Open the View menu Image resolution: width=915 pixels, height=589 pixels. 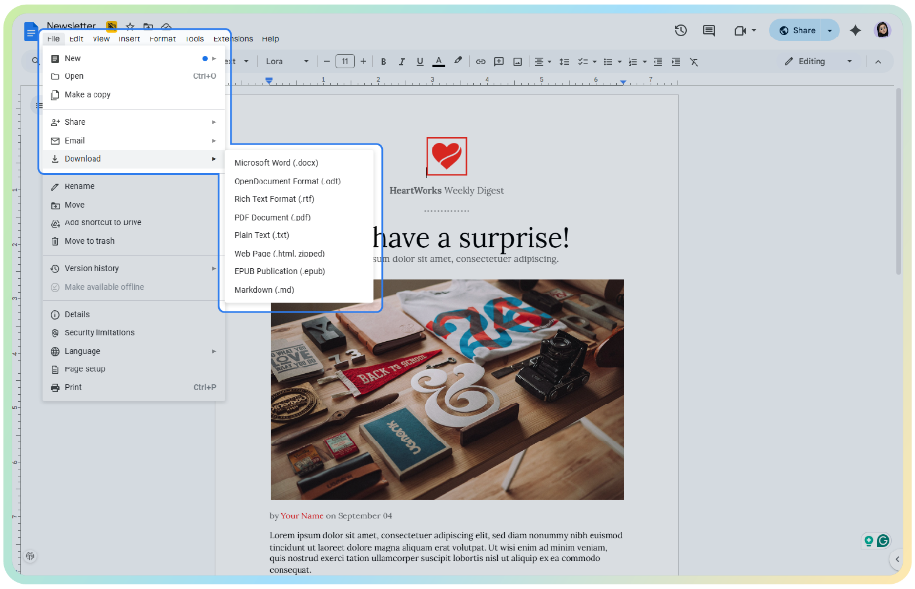[101, 39]
